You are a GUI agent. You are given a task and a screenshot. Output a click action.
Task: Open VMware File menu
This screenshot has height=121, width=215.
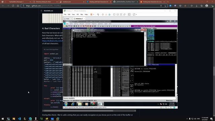(x=65, y=14)
